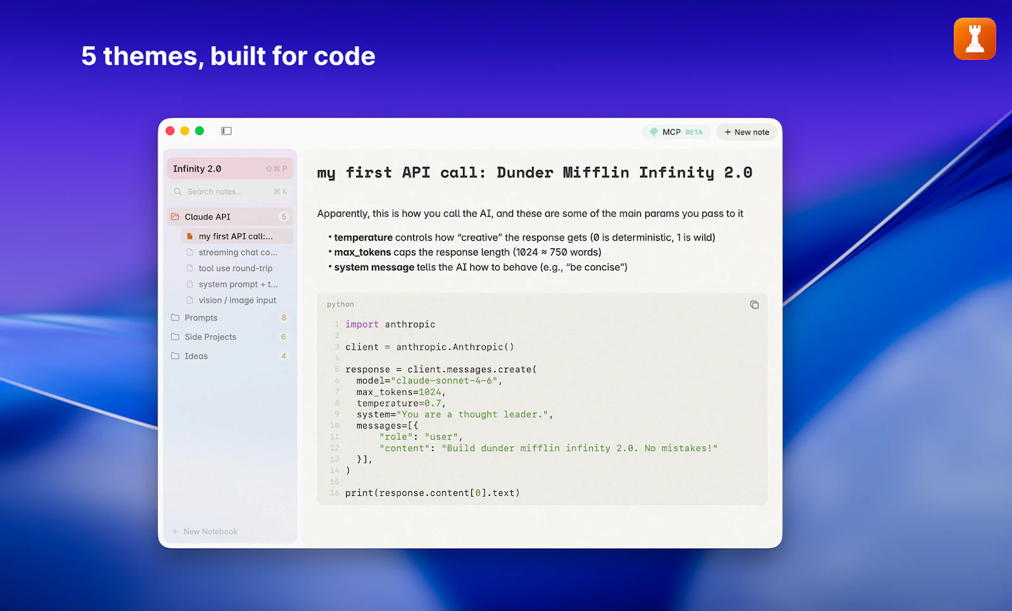Click the code line 'print(response.content[0].text)'
The image size is (1012, 611).
(433, 493)
